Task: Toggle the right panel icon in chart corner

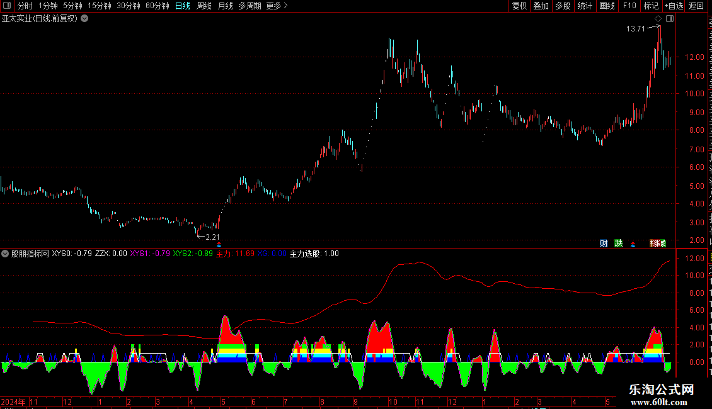Action: tap(670, 19)
